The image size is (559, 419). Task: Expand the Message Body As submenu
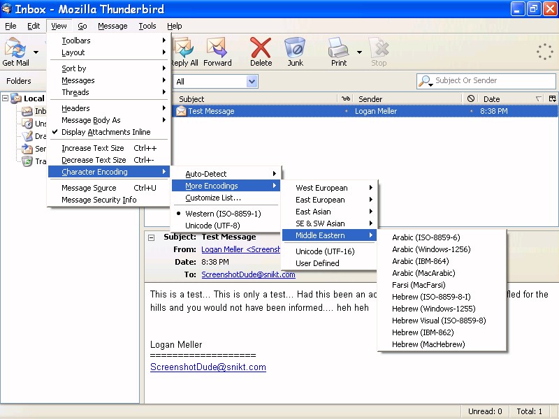point(109,120)
